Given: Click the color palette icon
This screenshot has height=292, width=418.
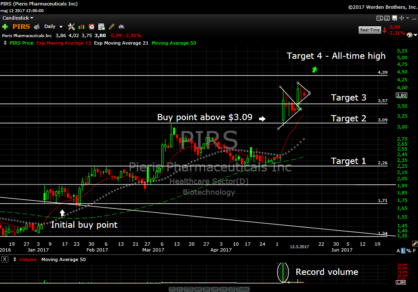Looking at the screenshot, I should pyautogui.click(x=410, y=35).
